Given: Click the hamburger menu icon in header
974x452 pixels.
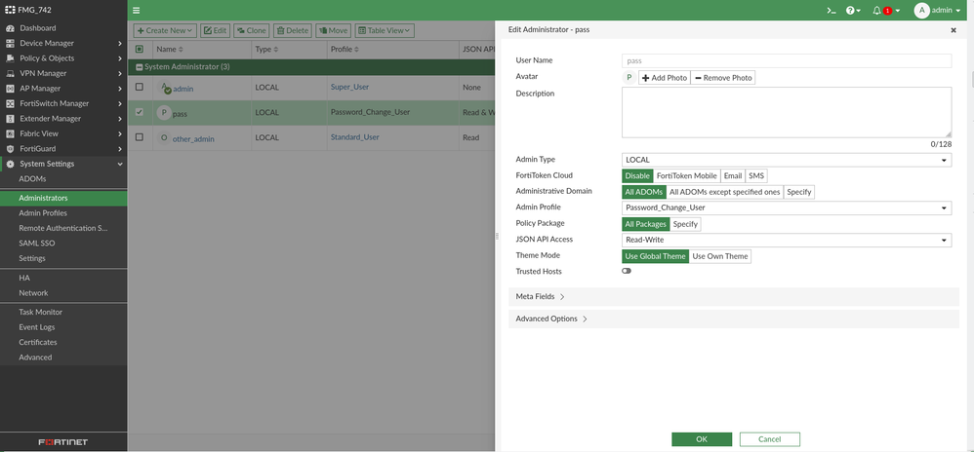Looking at the screenshot, I should (x=136, y=10).
